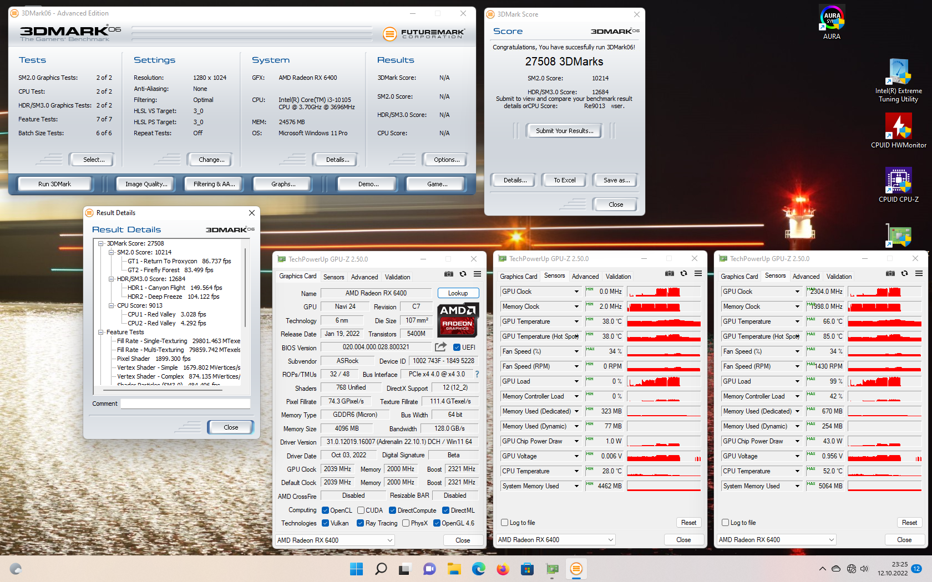Image resolution: width=932 pixels, height=582 pixels.
Task: Open the AURA desktop shortcut
Action: coord(832,22)
